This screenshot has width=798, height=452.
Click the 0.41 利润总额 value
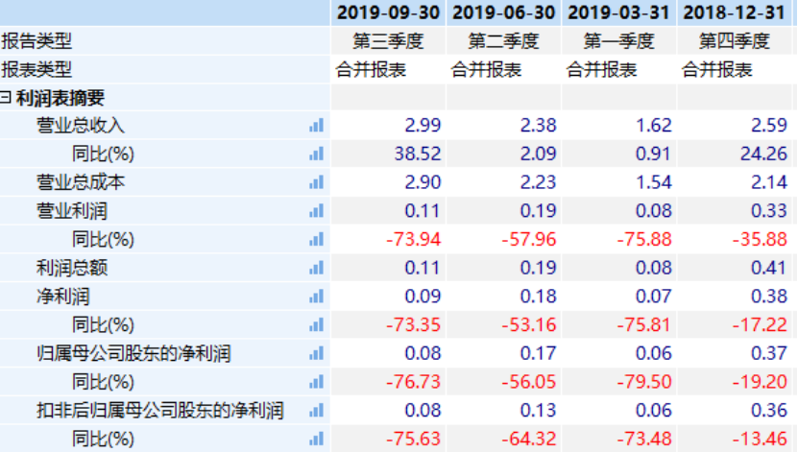pos(769,268)
